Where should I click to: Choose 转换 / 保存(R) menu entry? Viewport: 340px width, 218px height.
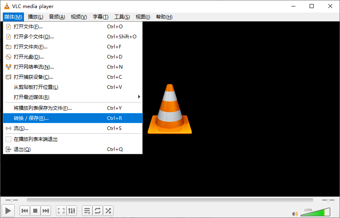point(73,118)
